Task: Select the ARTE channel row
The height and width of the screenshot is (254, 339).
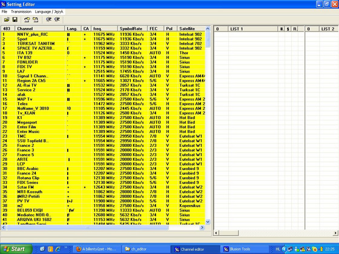Action: (x=103, y=160)
